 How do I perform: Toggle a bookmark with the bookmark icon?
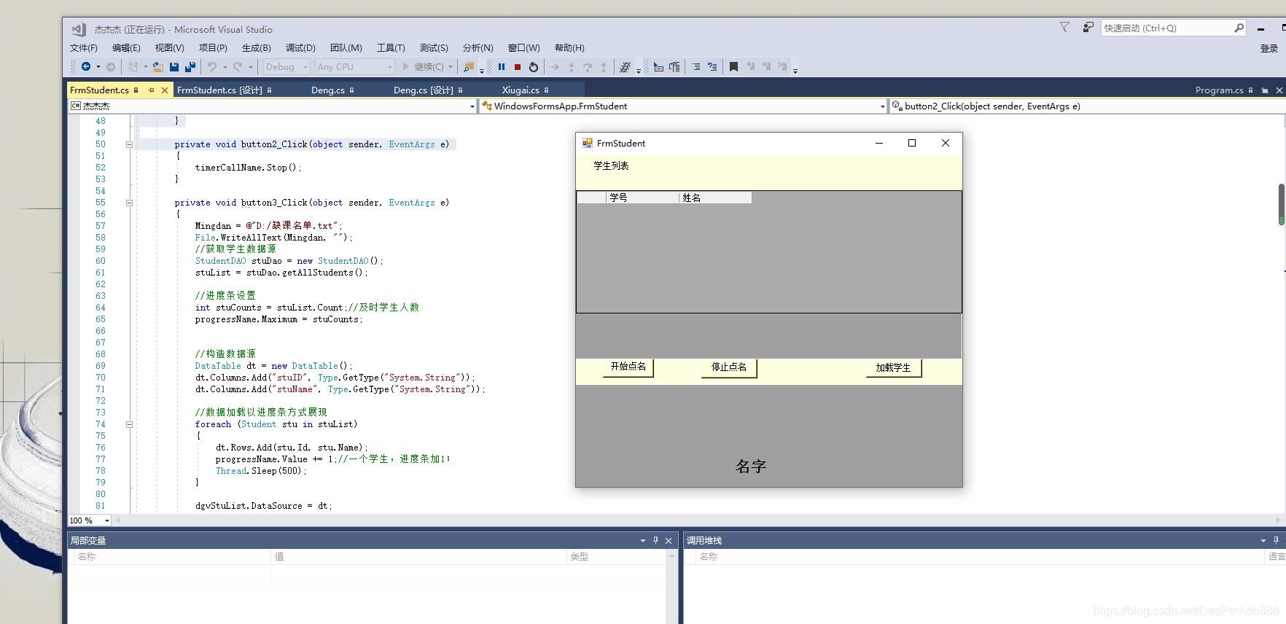[x=733, y=67]
